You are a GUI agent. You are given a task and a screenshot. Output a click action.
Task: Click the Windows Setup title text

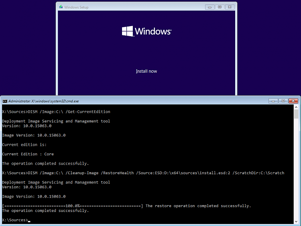pos(76,7)
